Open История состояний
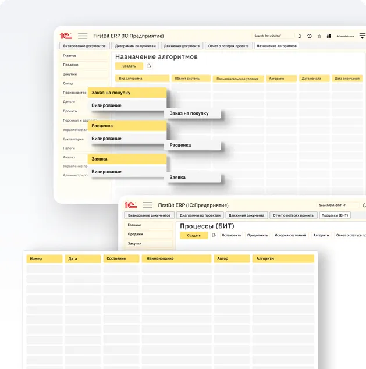 290,236
